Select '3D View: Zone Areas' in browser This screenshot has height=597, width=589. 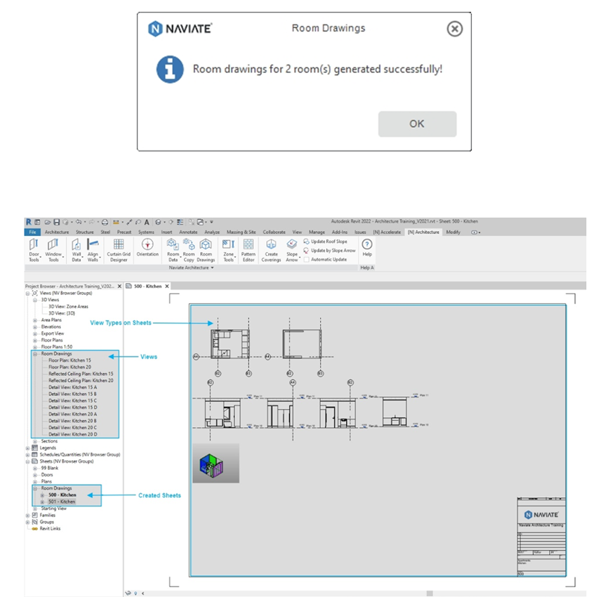(x=68, y=306)
